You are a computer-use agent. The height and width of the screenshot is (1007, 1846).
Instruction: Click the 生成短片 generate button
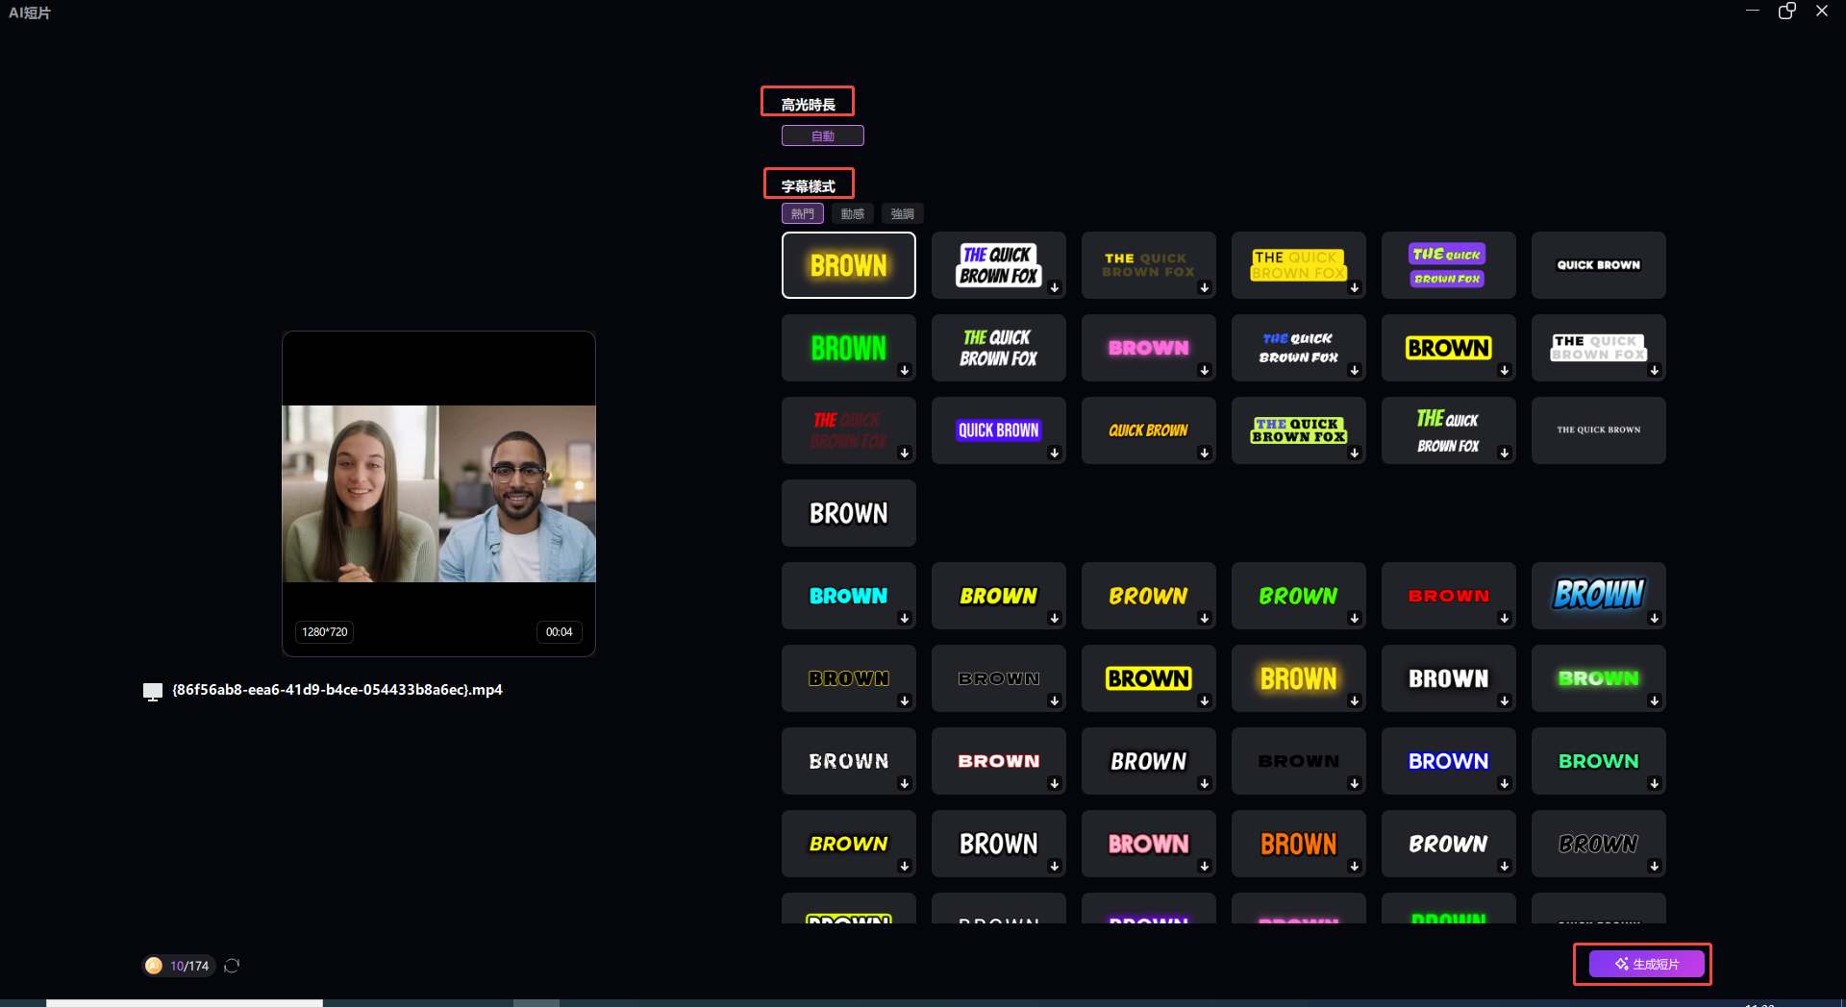[x=1646, y=964]
